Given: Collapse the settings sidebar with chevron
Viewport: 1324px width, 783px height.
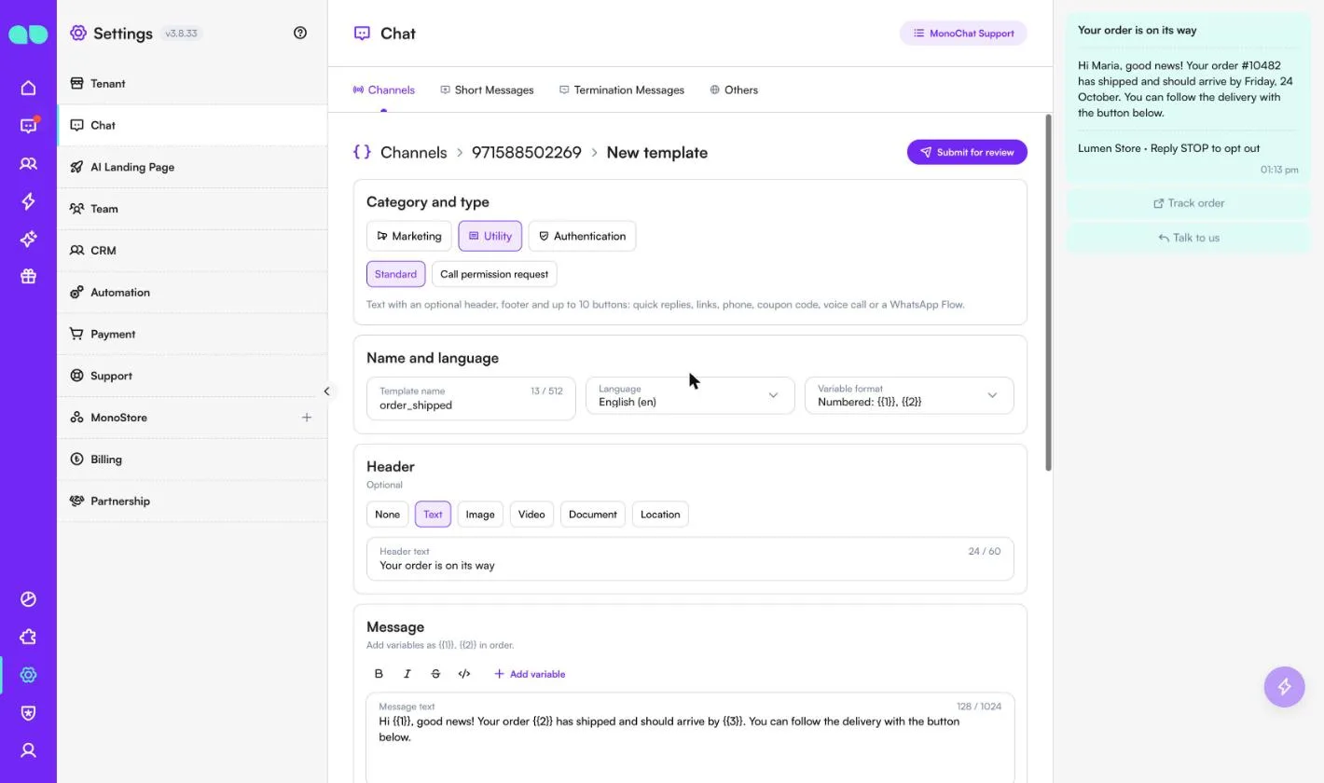Looking at the screenshot, I should pos(326,391).
